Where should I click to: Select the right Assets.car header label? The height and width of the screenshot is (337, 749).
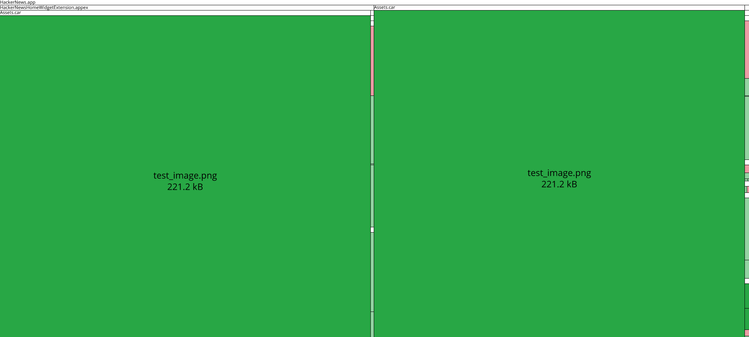[384, 7]
